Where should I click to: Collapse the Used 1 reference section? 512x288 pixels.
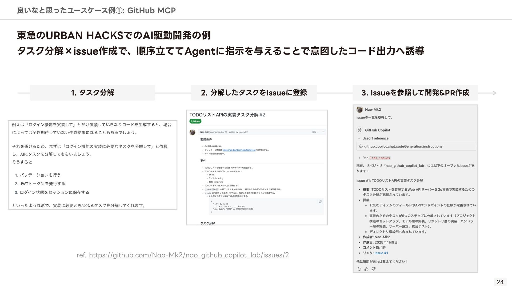[359, 138]
